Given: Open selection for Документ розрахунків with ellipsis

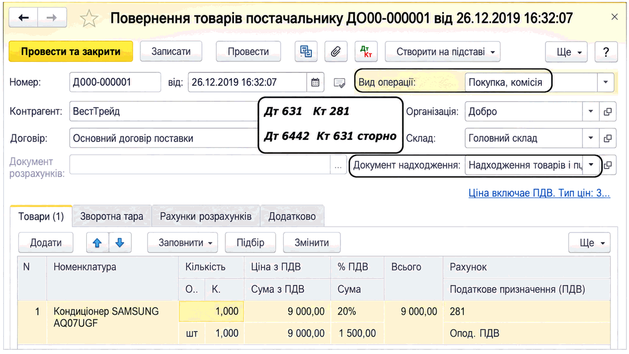Looking at the screenshot, I should [x=338, y=165].
